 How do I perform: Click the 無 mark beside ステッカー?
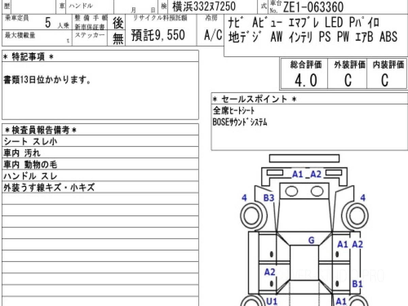(118, 39)
